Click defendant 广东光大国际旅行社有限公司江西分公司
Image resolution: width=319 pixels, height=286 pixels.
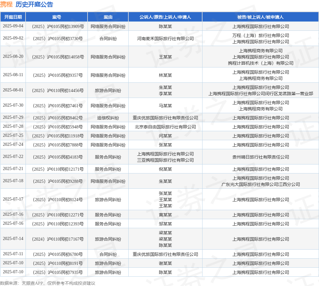tap(261, 184)
